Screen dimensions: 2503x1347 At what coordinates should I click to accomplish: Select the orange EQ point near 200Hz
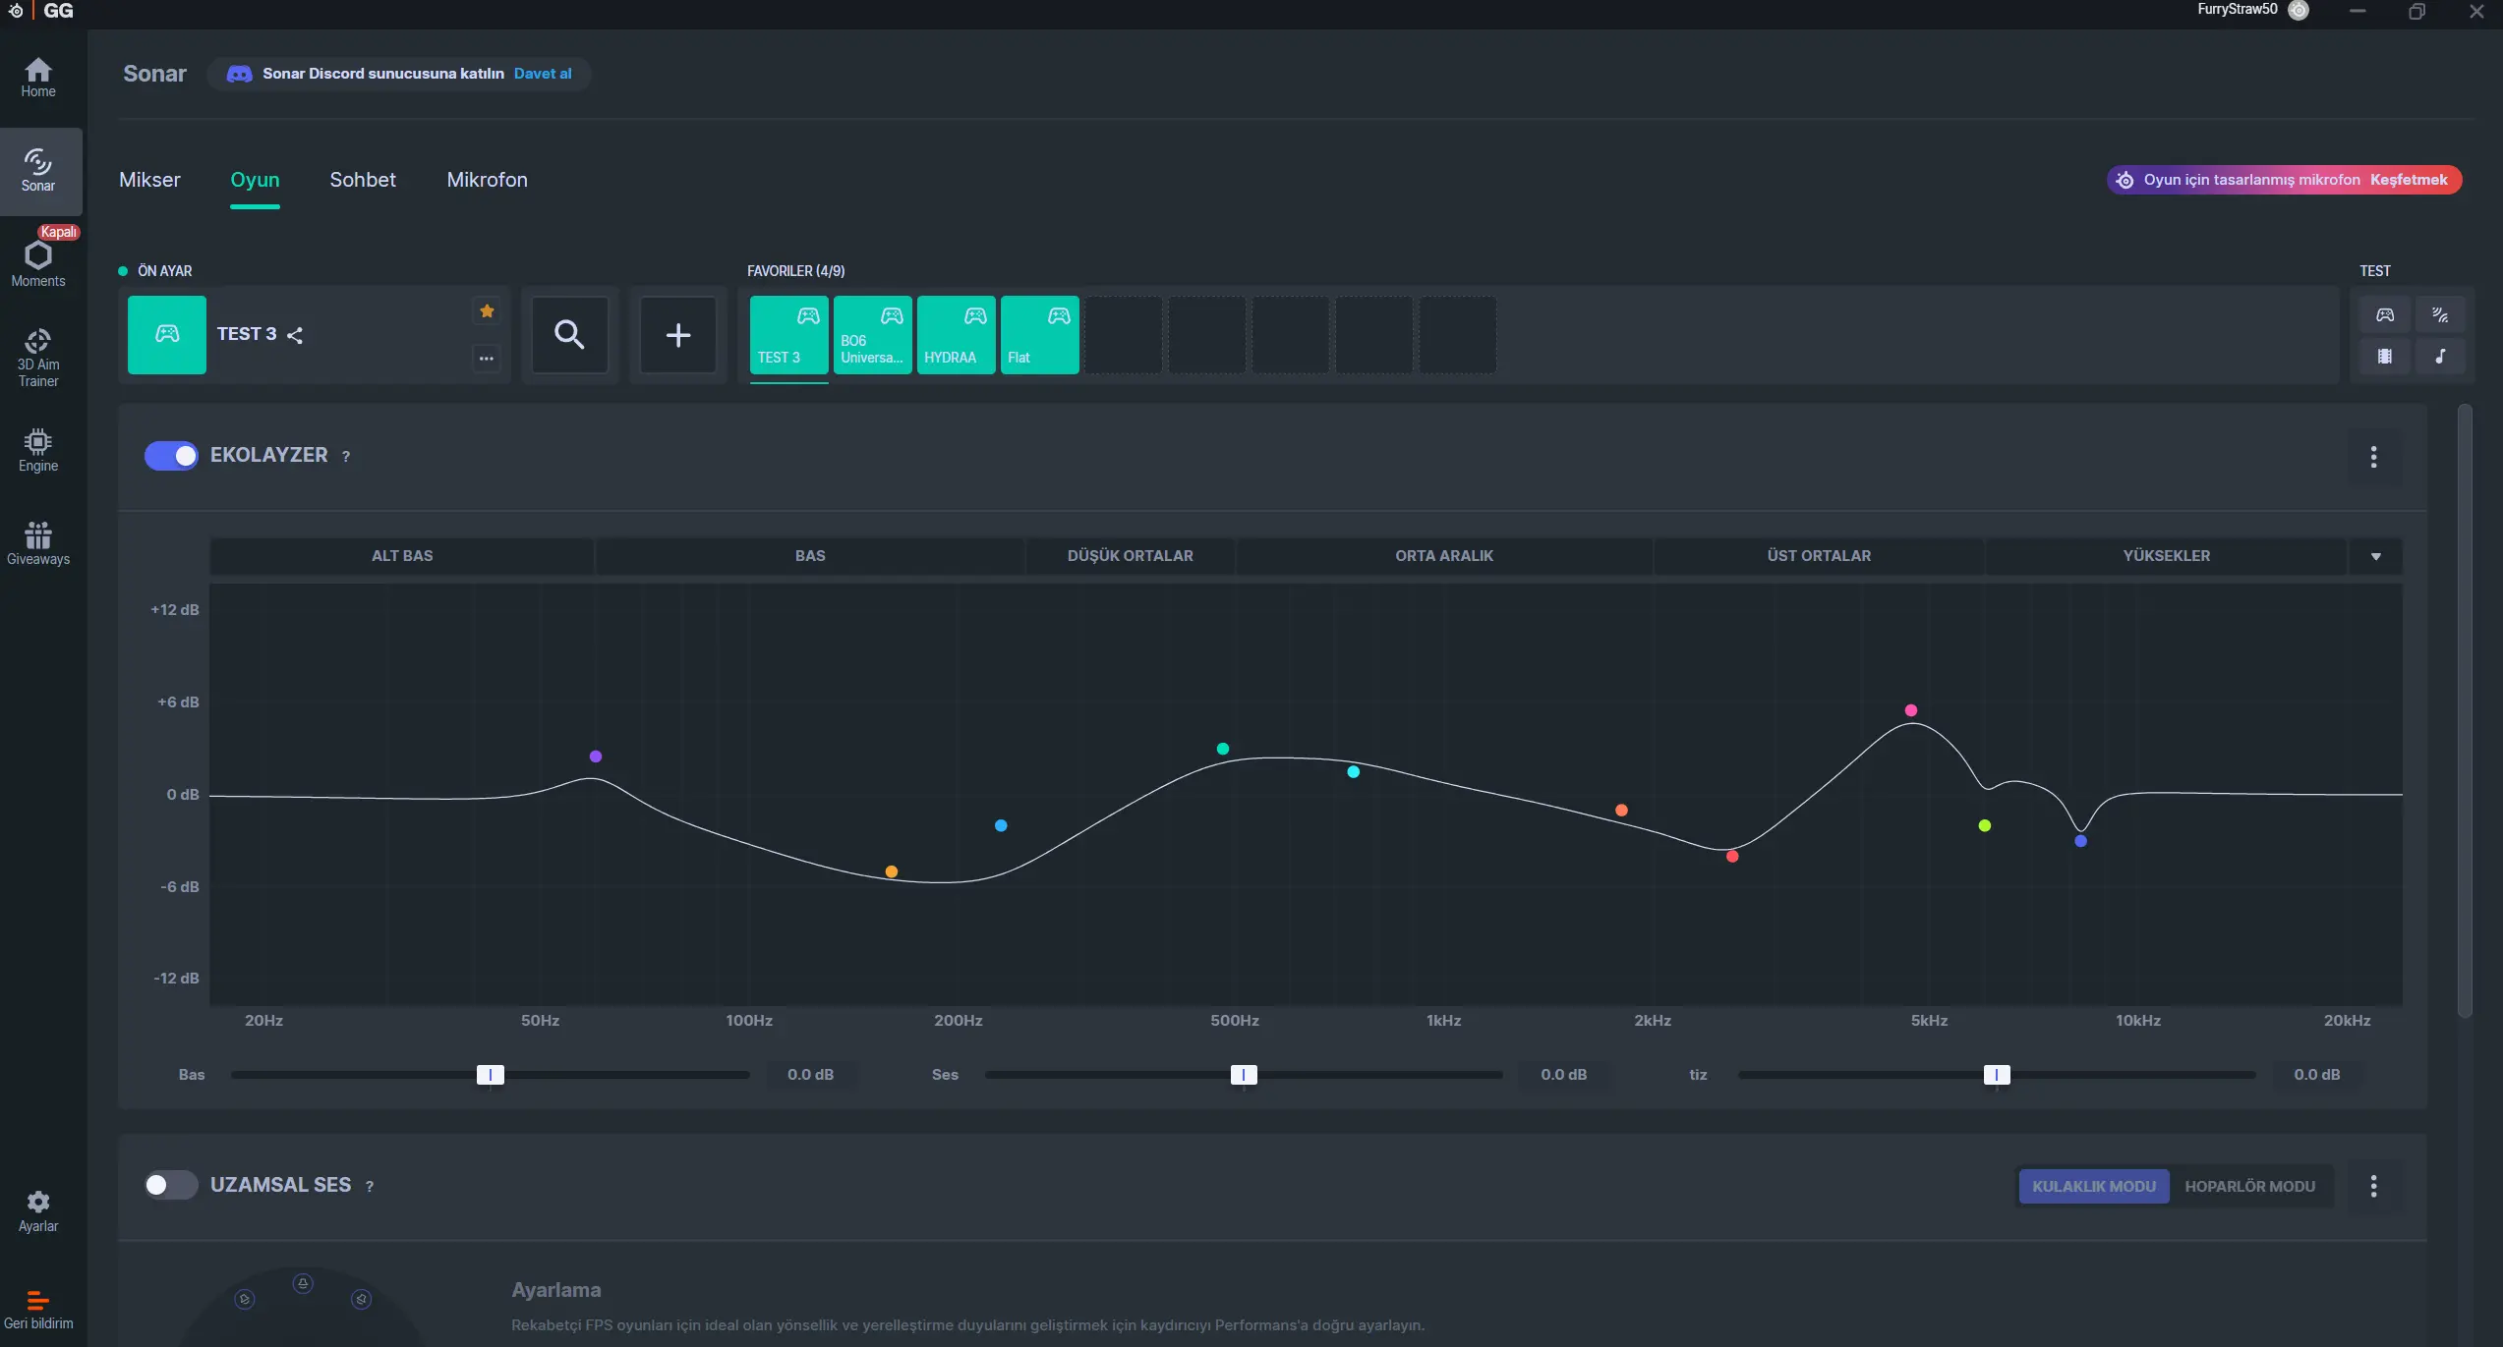pos(892,871)
